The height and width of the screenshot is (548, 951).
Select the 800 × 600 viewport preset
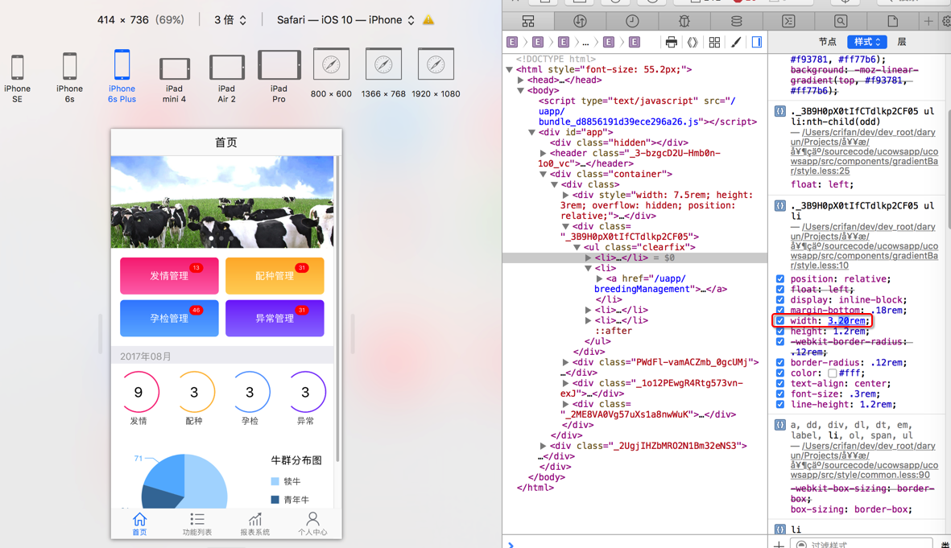pos(331,73)
